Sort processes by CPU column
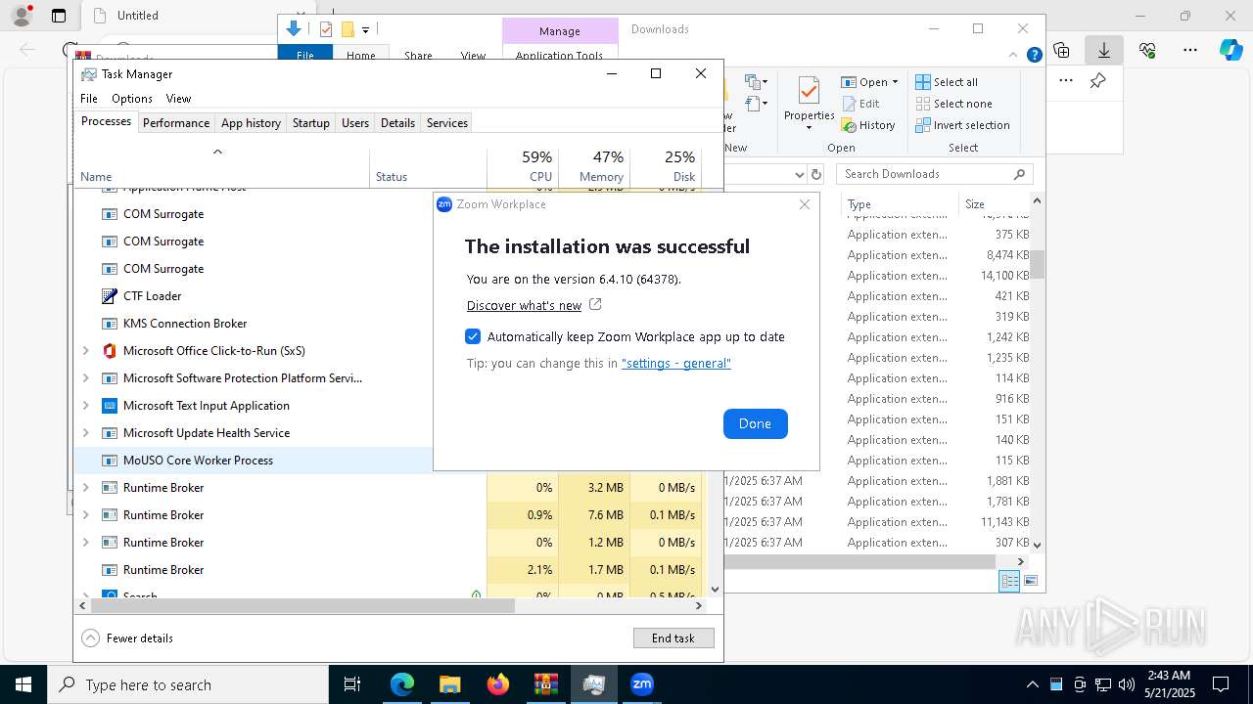1253x704 pixels. click(523, 166)
